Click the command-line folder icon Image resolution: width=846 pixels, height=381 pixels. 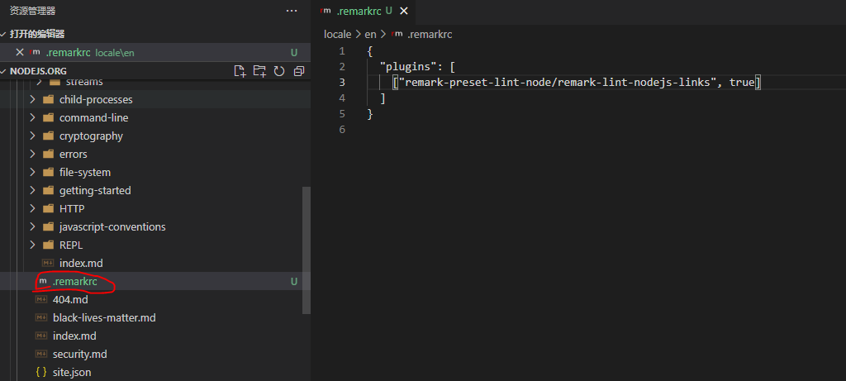click(x=48, y=117)
